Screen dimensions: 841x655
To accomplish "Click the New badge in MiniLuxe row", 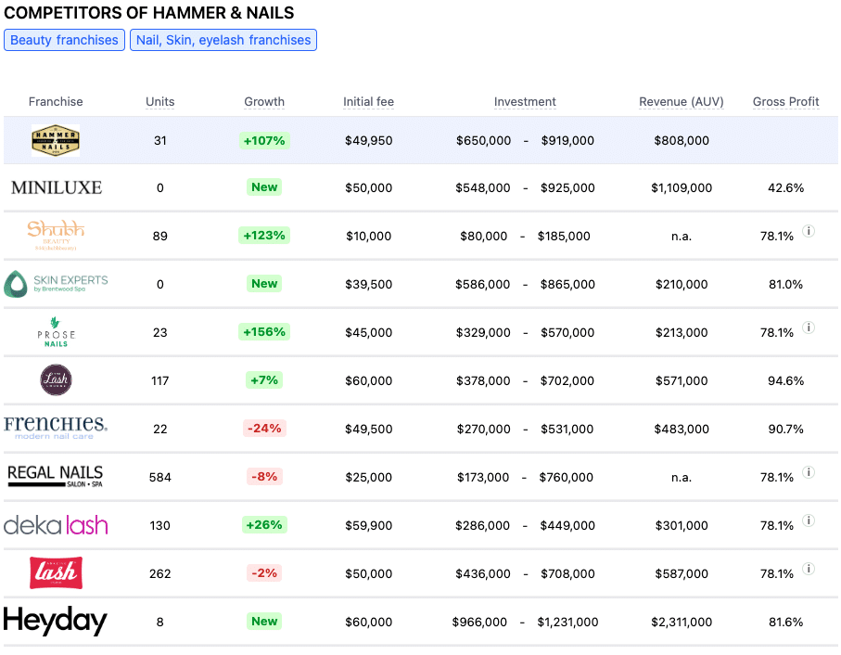I will pyautogui.click(x=264, y=187).
